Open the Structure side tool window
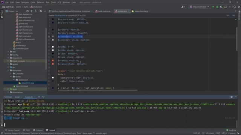The image size is (241, 135). [2, 108]
